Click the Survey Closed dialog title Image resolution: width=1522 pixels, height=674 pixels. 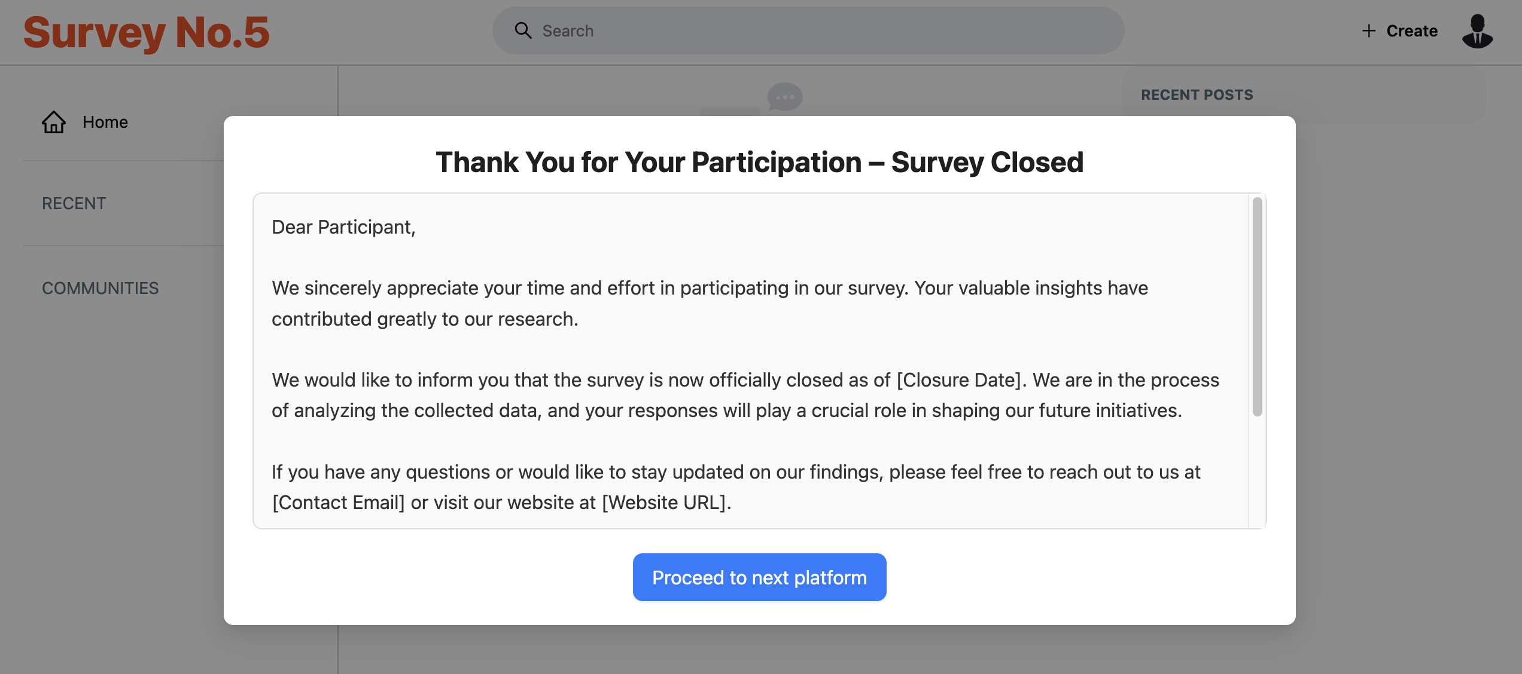click(759, 162)
